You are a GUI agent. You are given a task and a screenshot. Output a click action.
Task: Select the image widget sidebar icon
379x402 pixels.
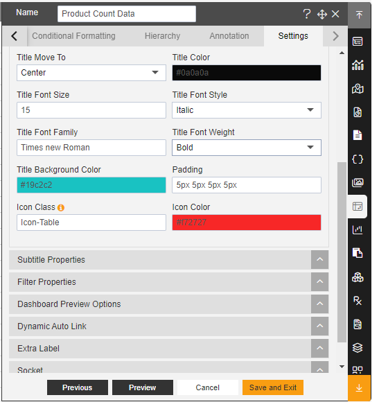click(358, 182)
